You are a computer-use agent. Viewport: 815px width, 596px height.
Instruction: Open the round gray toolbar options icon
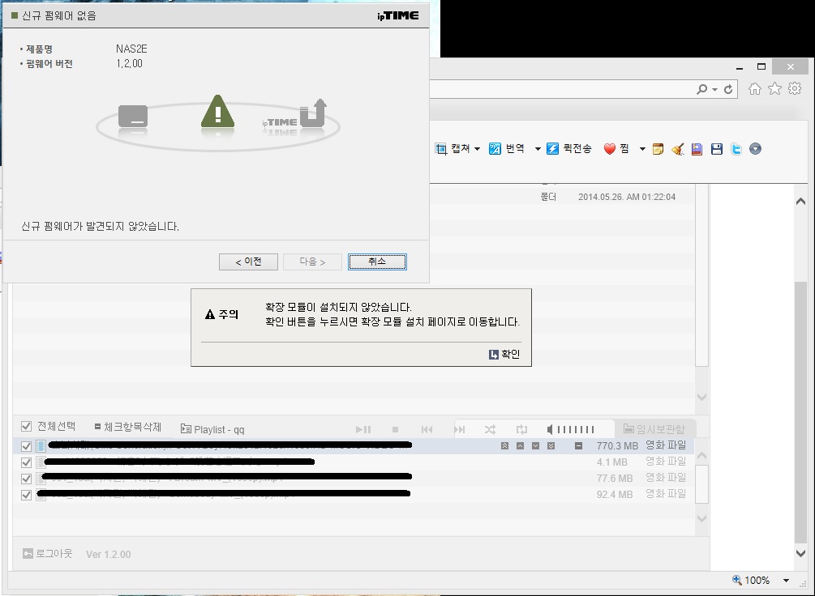click(x=755, y=149)
